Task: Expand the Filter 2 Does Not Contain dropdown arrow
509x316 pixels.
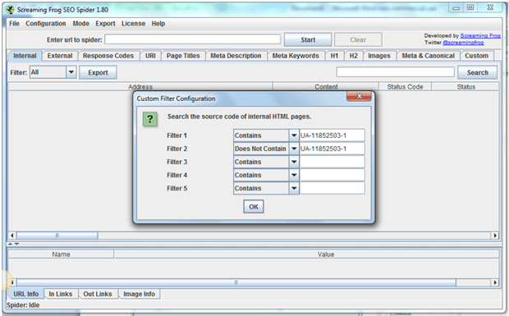Action: [294, 149]
